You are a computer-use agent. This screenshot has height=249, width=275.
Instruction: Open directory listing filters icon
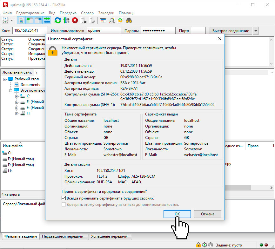103,20
